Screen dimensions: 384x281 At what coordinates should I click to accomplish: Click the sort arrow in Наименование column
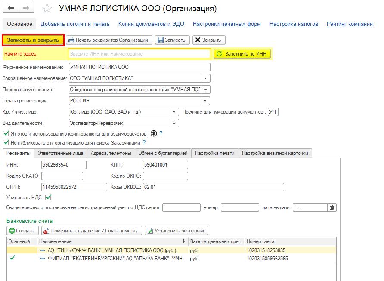click(x=183, y=241)
